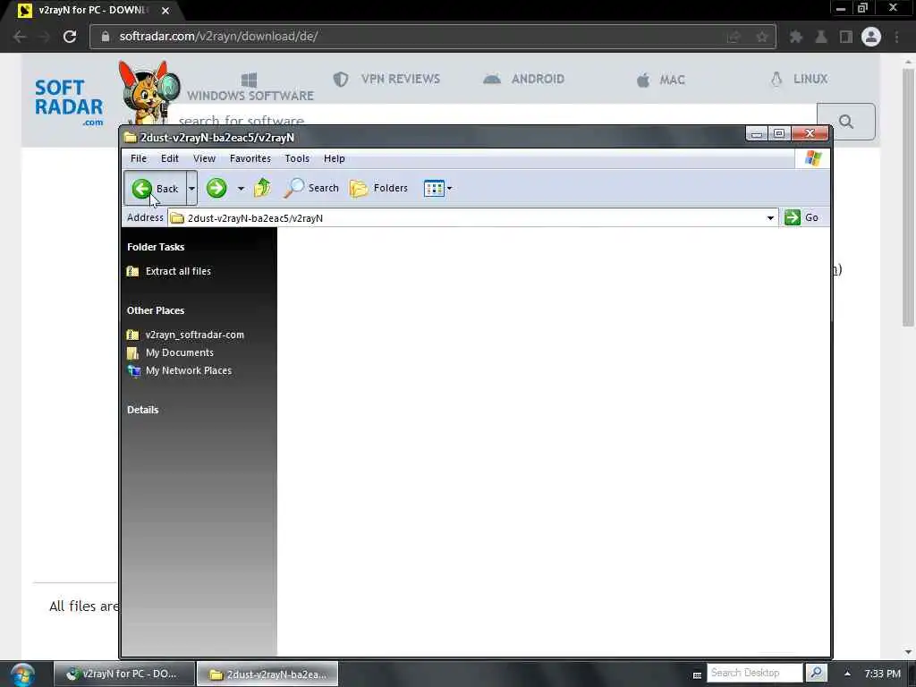Click the My Documents folder icon
Screen dimensions: 916x687
(133, 352)
